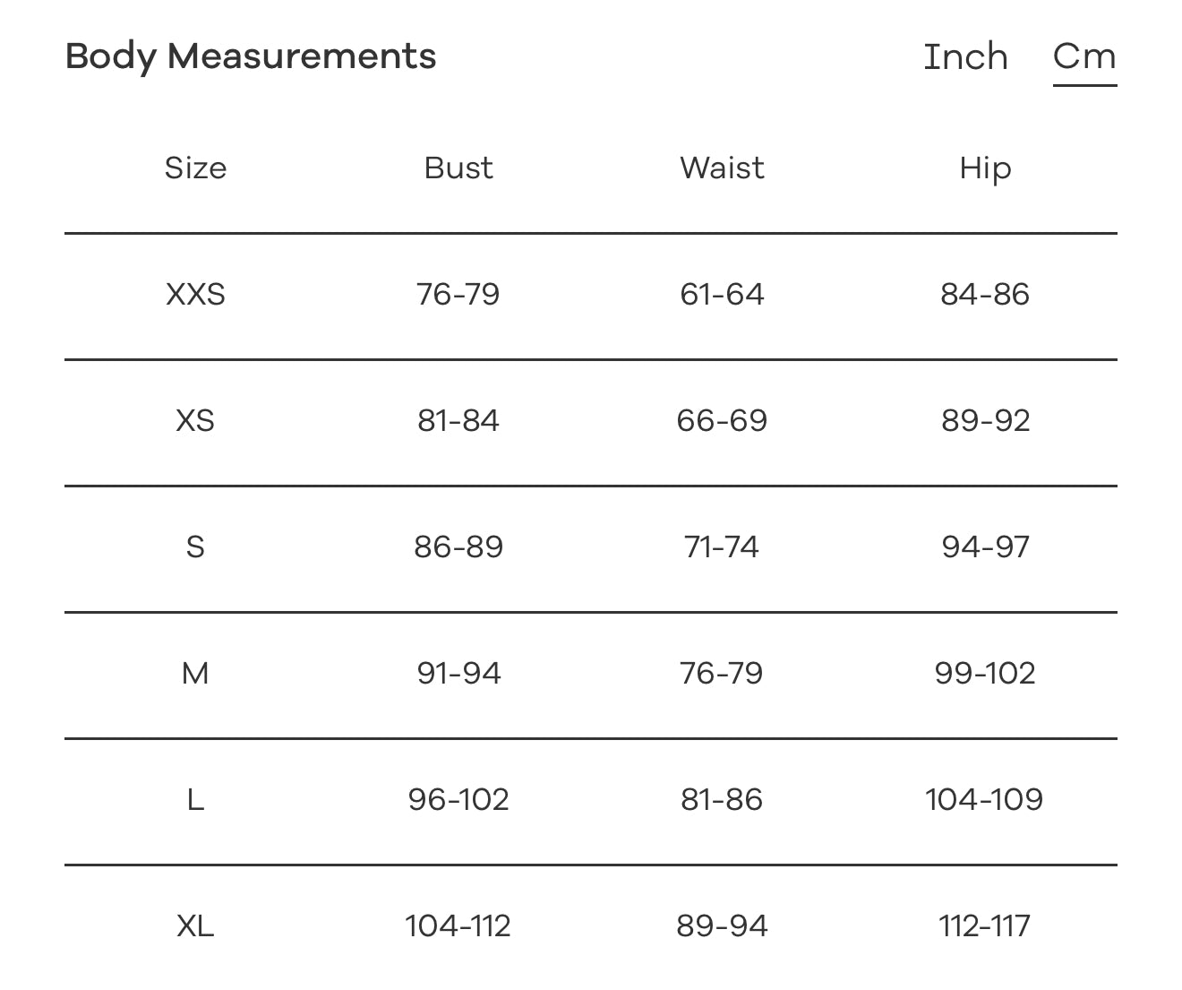Click the Size column header
Image resolution: width=1182 pixels, height=990 pixels.
point(195,168)
